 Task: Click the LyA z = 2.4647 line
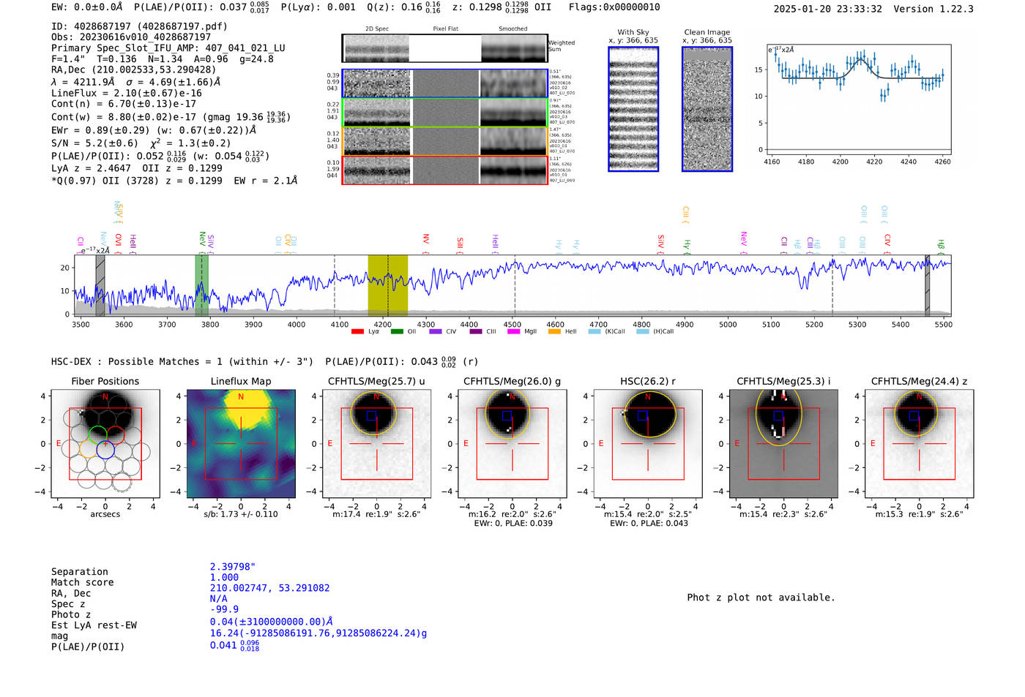pos(91,168)
